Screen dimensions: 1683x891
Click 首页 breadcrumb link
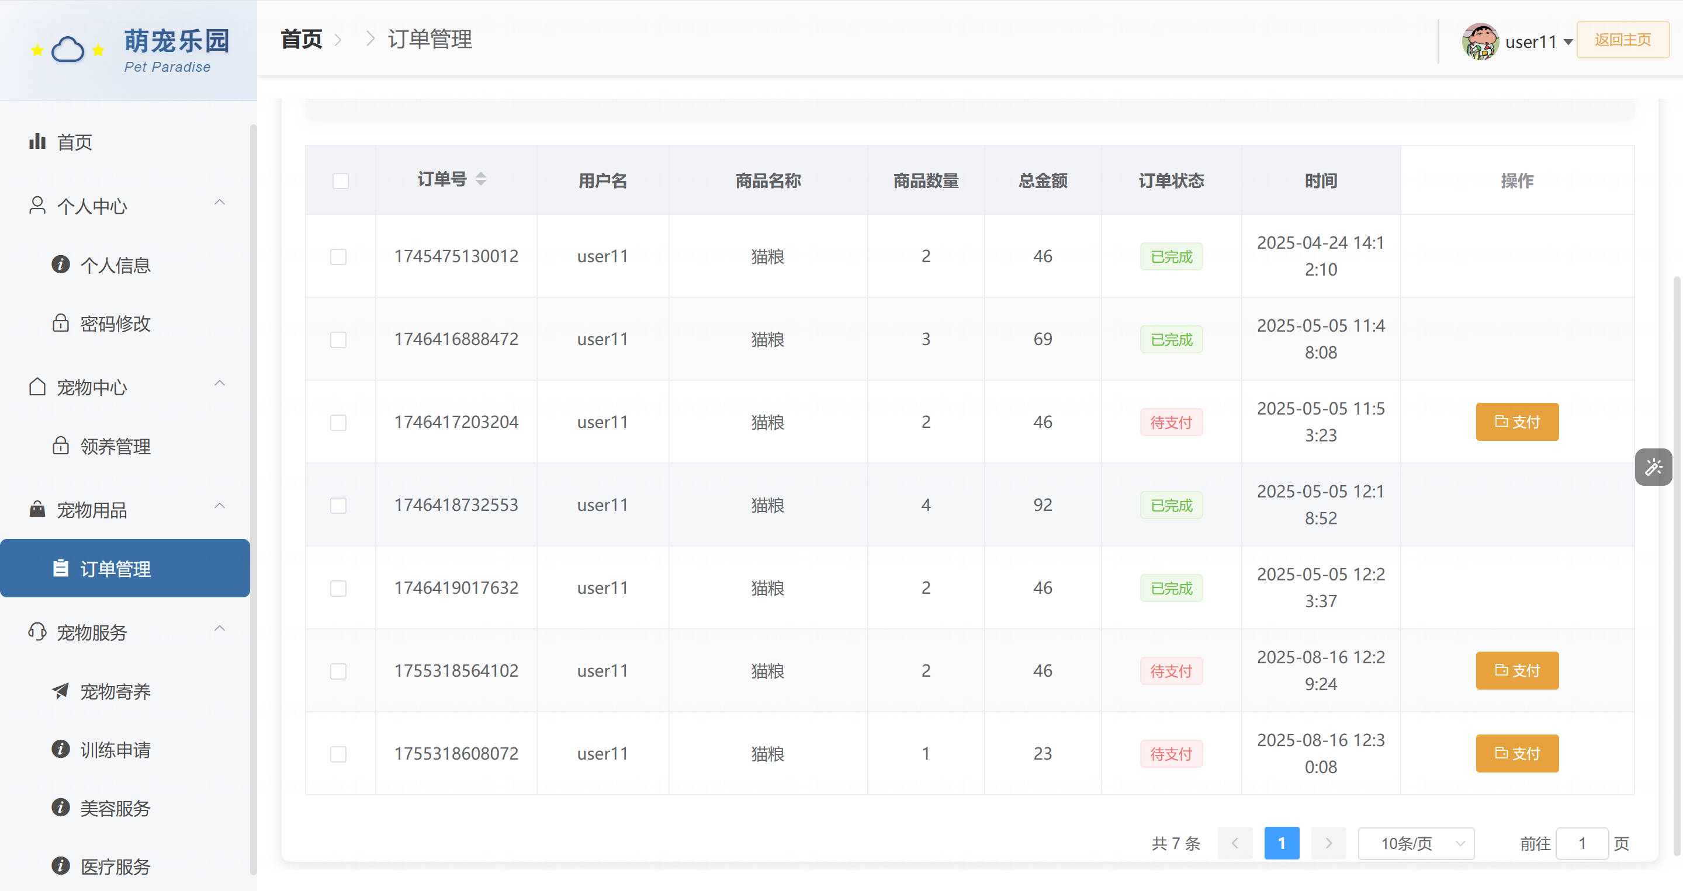point(301,39)
